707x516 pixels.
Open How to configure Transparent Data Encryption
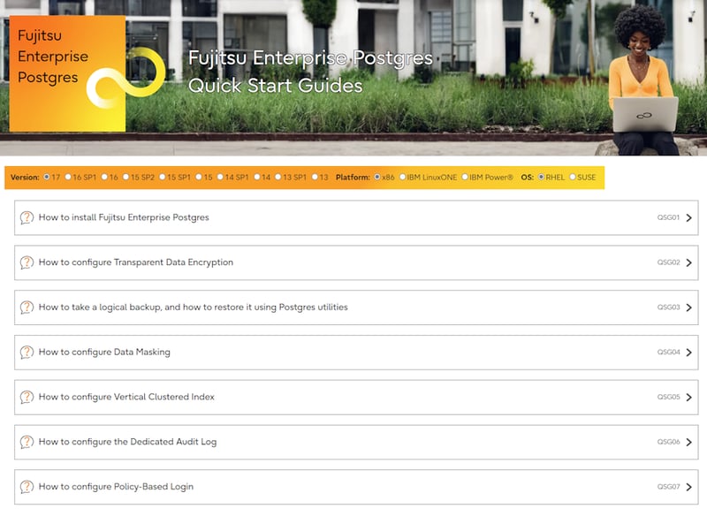[x=356, y=262]
